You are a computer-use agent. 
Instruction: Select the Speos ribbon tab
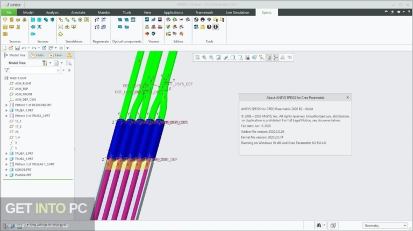267,12
